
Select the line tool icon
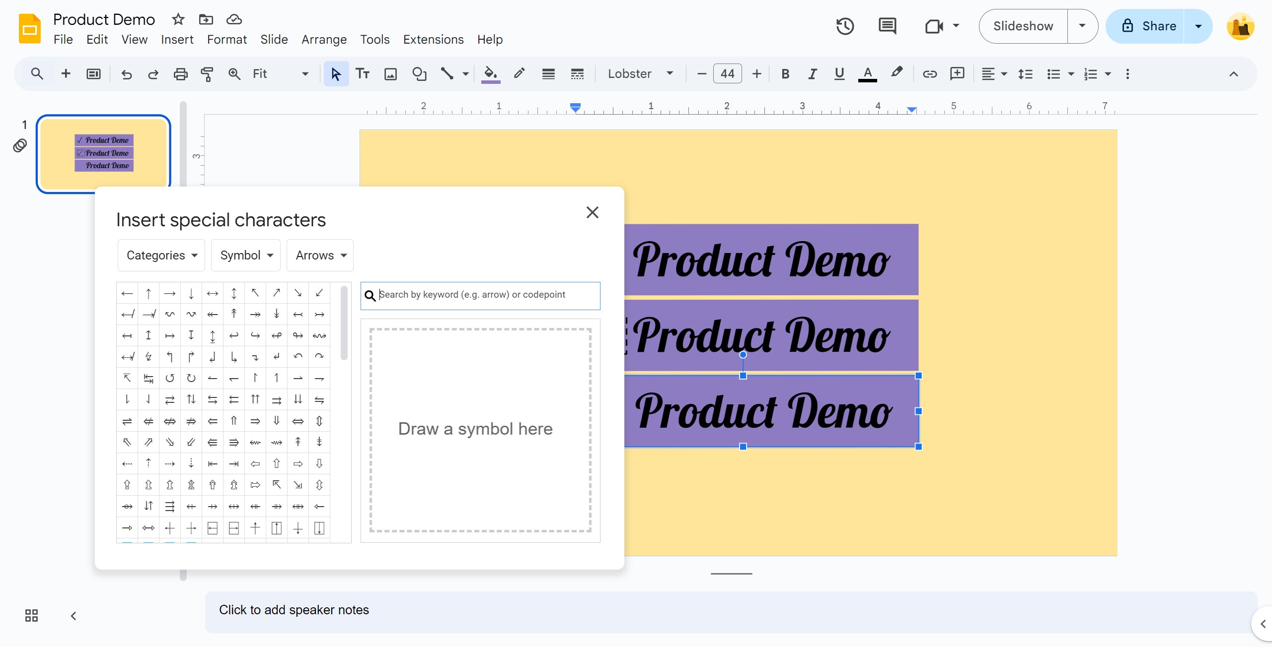coord(447,74)
